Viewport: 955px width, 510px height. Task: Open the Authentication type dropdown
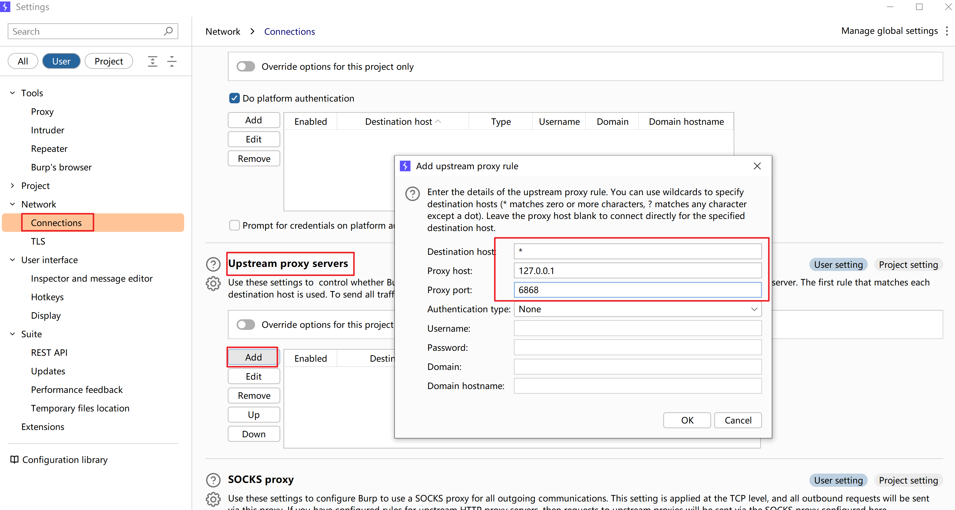click(x=638, y=309)
